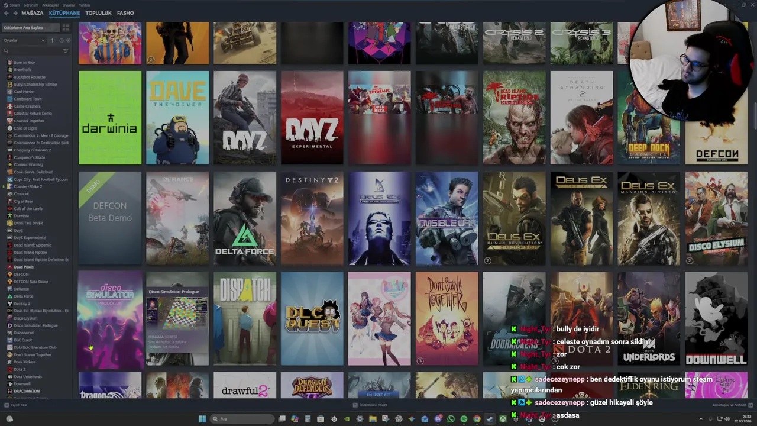Switch to grid view beside Kütüphane Ana Sayfası
Image resolution: width=757 pixels, height=426 pixels.
66,28
